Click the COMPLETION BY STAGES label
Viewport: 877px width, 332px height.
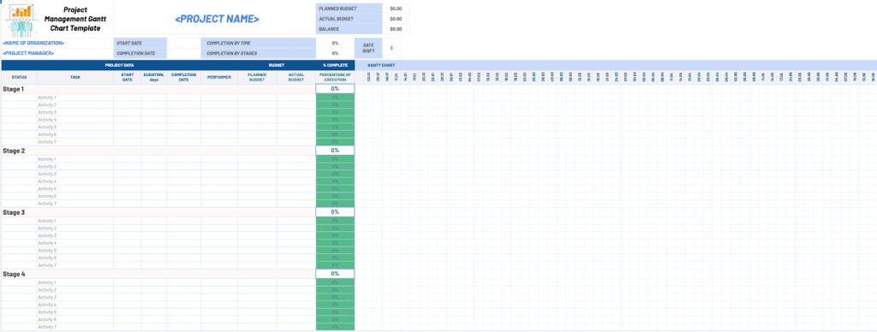(x=232, y=54)
